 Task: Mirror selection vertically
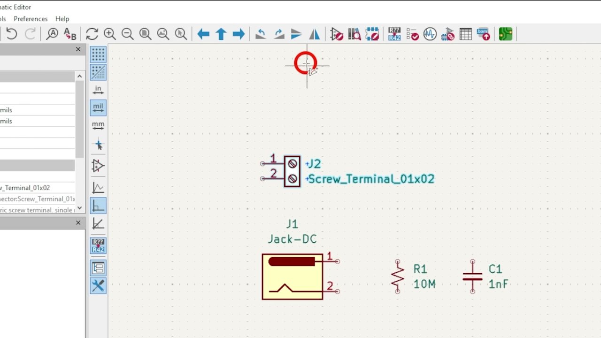[x=296, y=34]
